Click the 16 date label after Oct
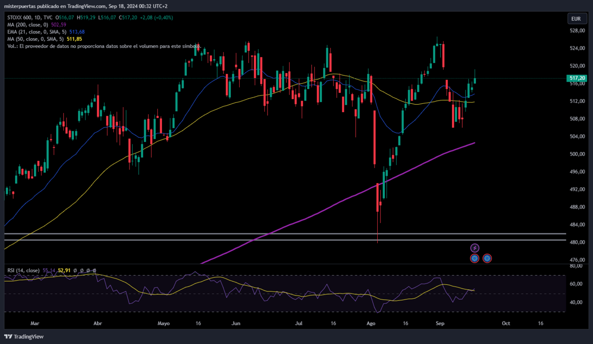The image size is (593, 344). 541,323
